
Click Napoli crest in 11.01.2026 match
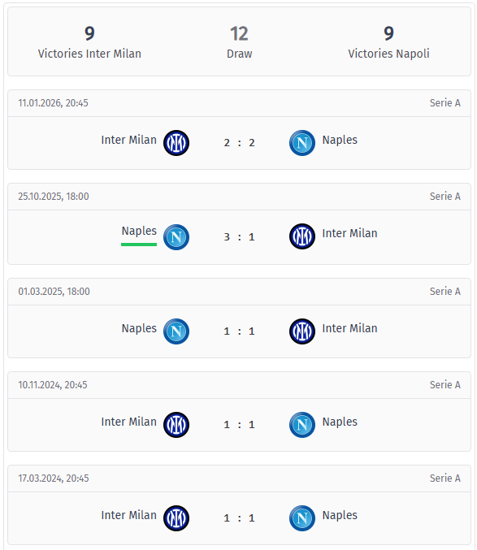(x=302, y=143)
